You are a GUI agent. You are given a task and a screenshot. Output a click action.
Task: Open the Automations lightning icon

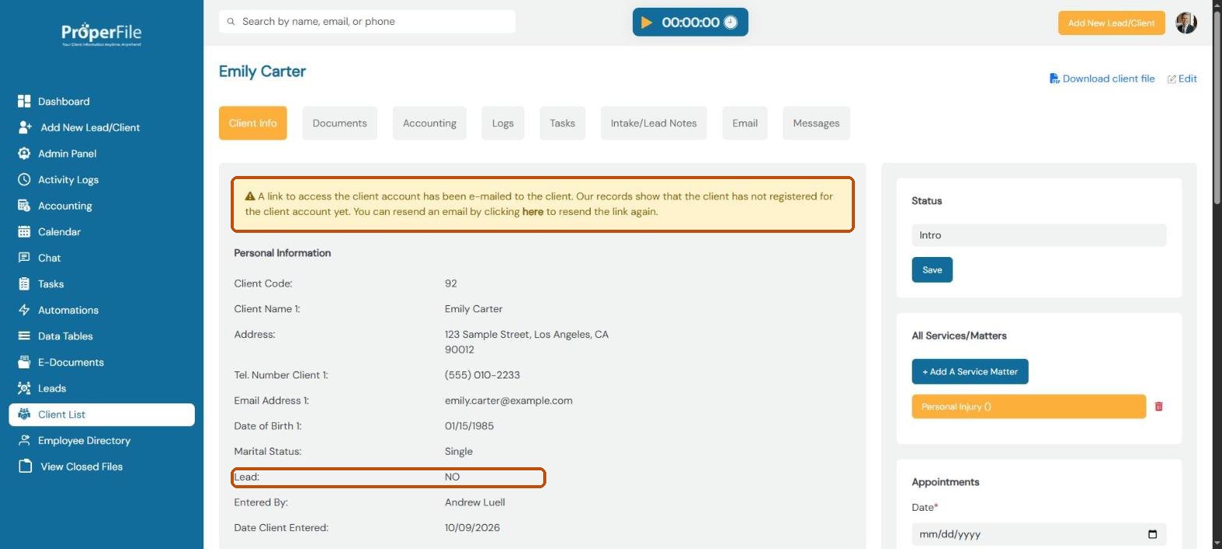(x=24, y=310)
